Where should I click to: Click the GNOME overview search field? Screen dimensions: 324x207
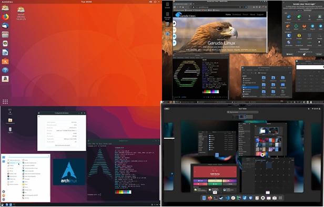point(242,112)
